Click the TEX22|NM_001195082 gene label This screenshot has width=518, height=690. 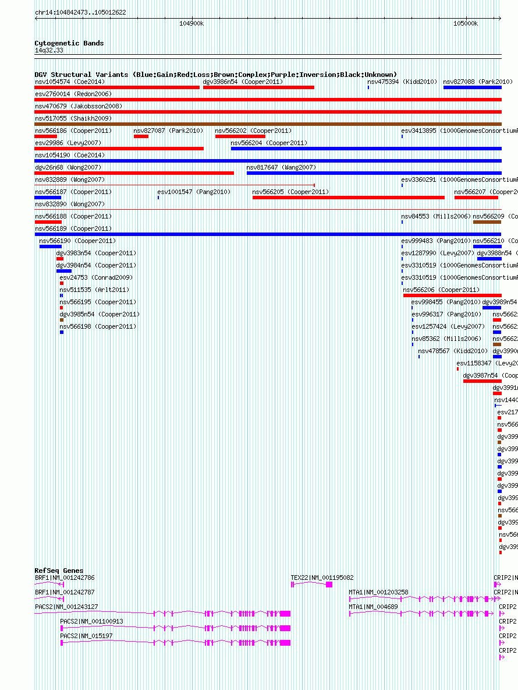(322, 578)
